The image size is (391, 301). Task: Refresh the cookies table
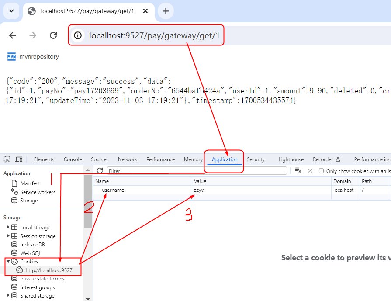(100, 171)
